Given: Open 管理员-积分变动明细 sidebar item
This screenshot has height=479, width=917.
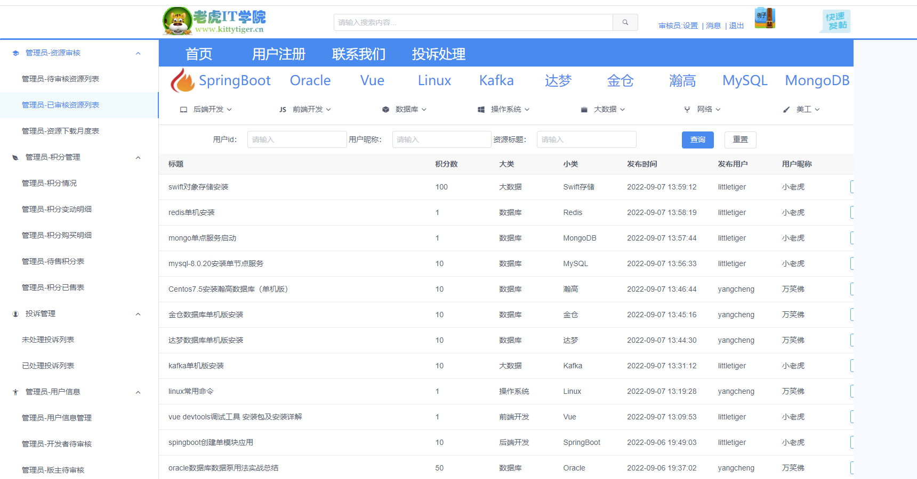Looking at the screenshot, I should coord(79,209).
